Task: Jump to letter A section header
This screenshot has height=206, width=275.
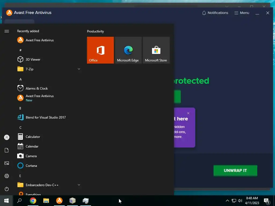Action: [20, 79]
